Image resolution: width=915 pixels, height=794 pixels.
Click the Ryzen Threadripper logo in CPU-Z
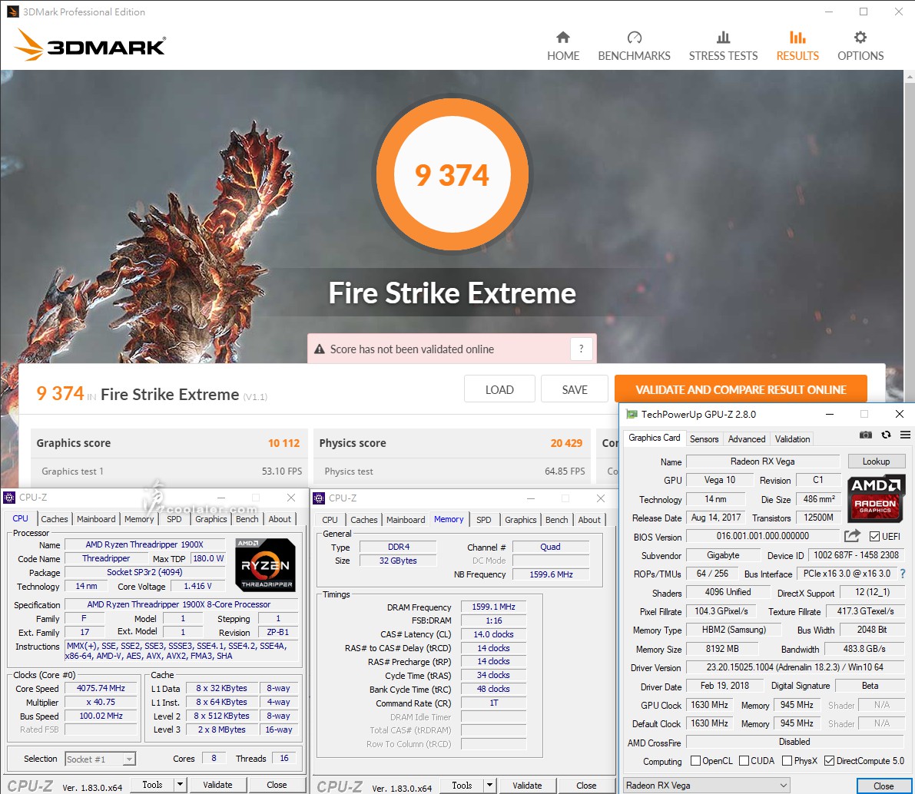[x=266, y=564]
